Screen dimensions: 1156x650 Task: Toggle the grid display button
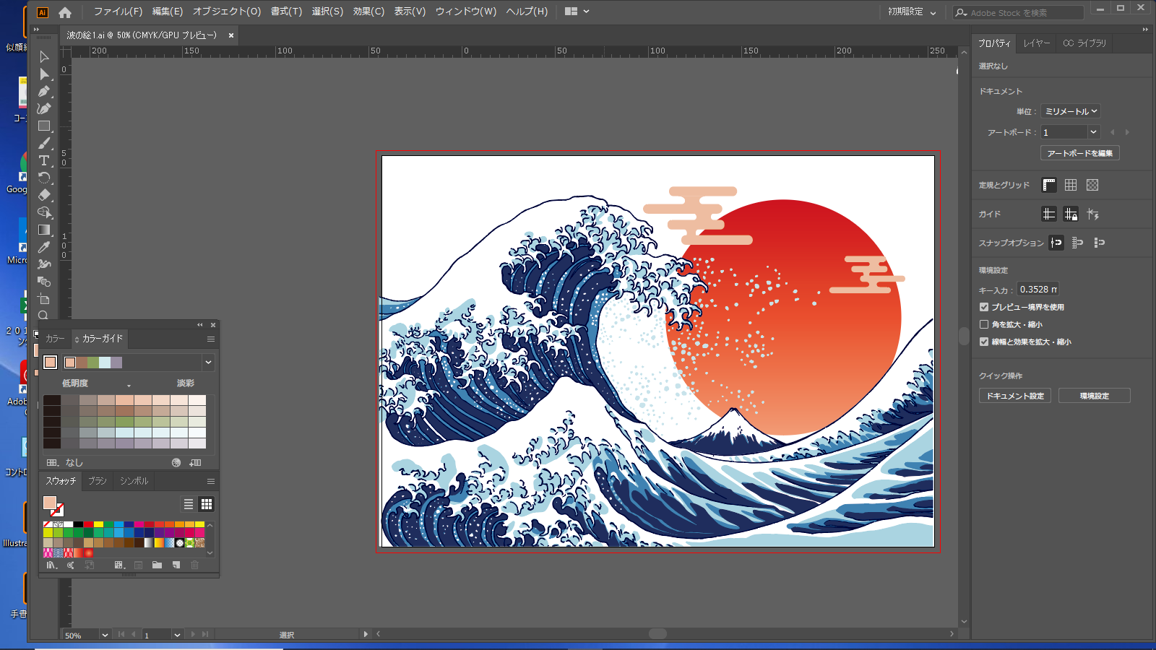[1071, 185]
